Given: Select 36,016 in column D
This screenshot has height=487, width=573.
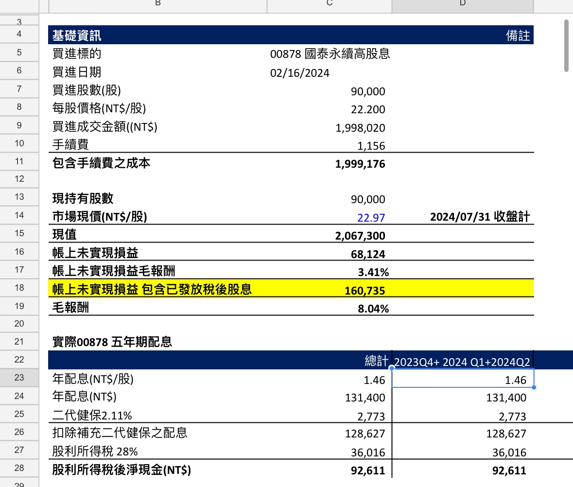Looking at the screenshot, I should point(509,452).
